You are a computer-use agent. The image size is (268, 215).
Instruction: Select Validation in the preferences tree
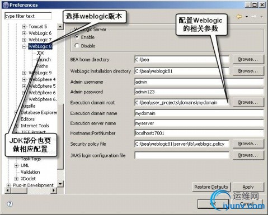30,172
